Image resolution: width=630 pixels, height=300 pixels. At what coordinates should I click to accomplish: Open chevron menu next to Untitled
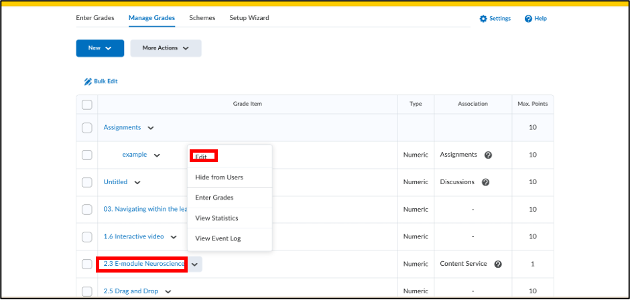137,182
